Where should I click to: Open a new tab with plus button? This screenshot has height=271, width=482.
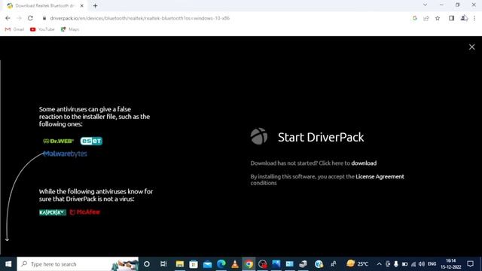pyautogui.click(x=96, y=5)
